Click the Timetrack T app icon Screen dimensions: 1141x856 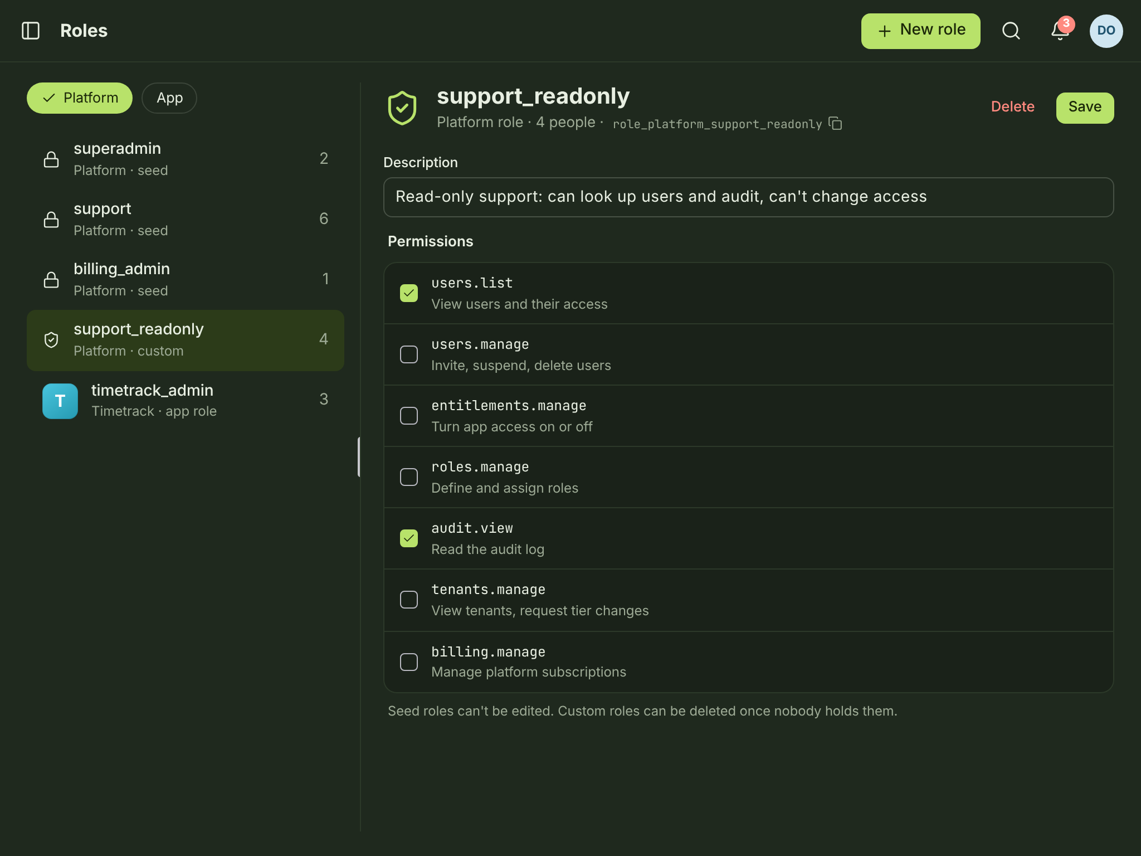tap(60, 401)
